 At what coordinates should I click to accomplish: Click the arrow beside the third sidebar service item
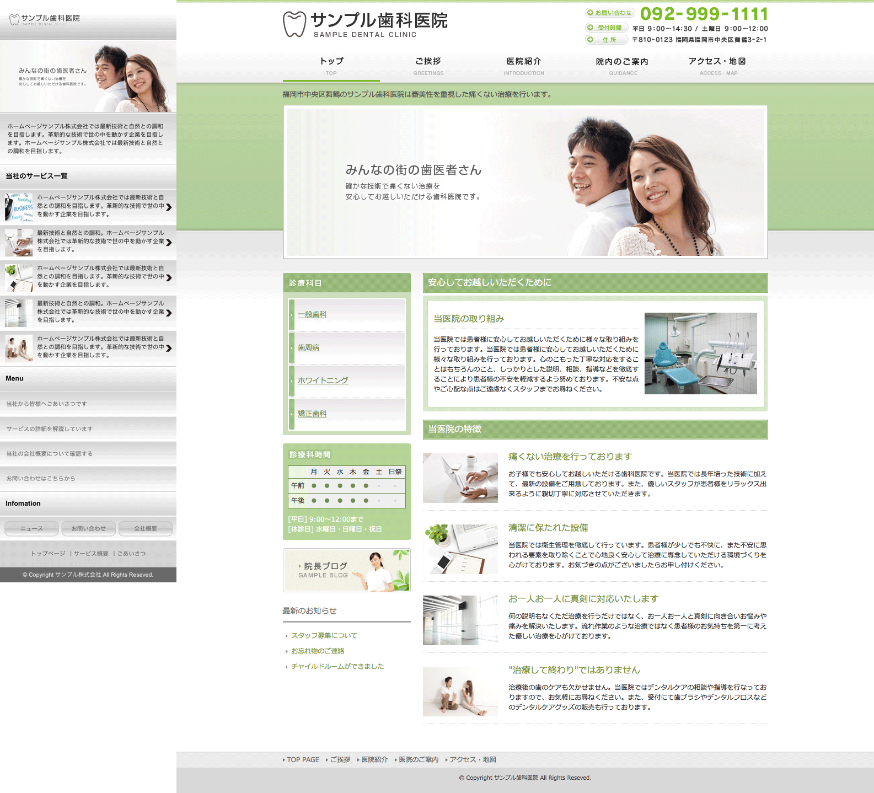[x=169, y=278]
